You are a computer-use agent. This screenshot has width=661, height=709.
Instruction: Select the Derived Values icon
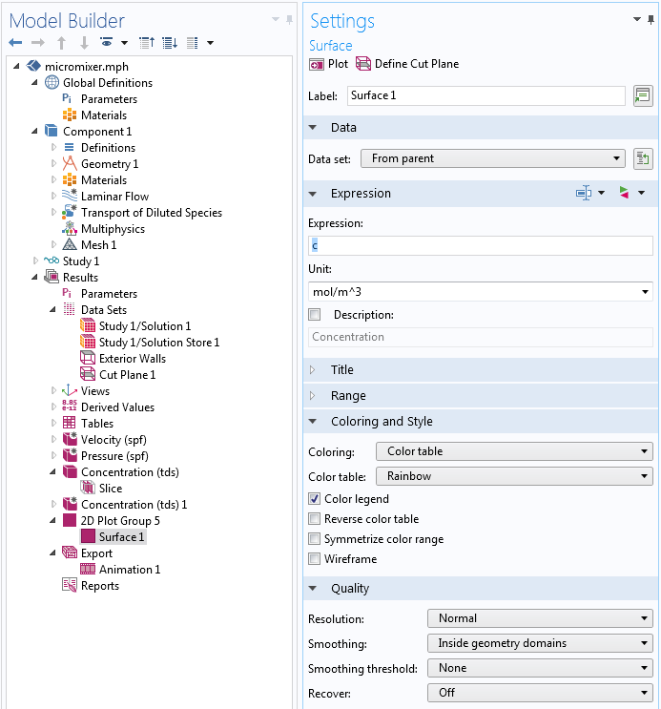tap(70, 407)
